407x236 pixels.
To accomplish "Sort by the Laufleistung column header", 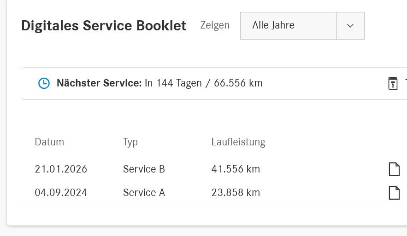I will (x=238, y=143).
